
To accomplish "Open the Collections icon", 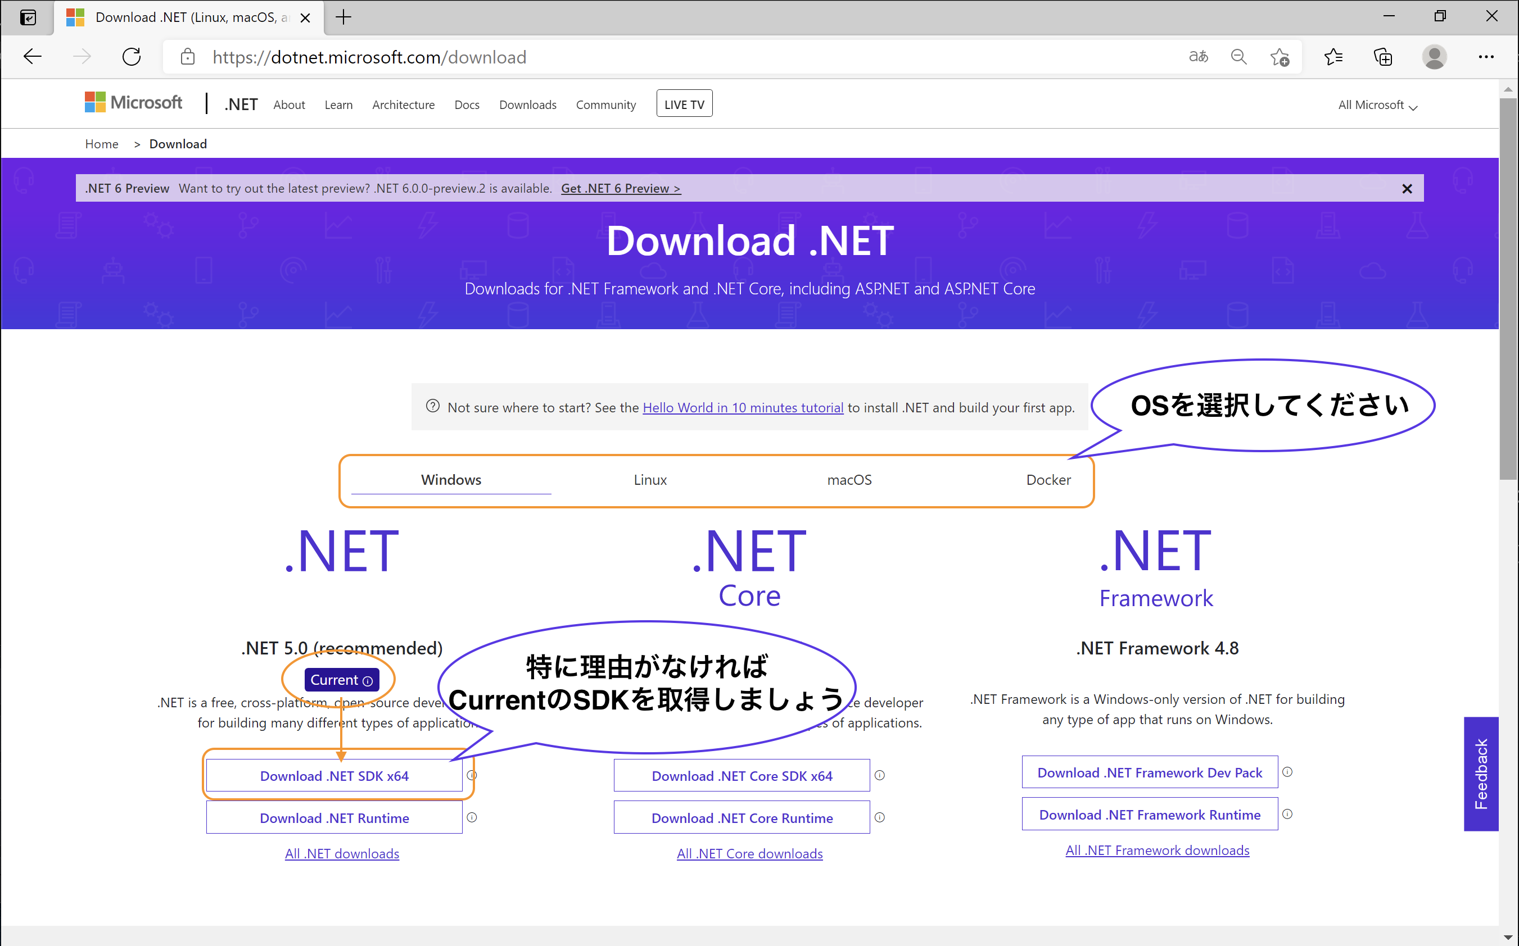I will click(1382, 57).
